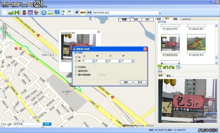The width and height of the screenshot is (220, 133).
Task: Save the project with the green floppy icon
Action: tap(17, 13)
